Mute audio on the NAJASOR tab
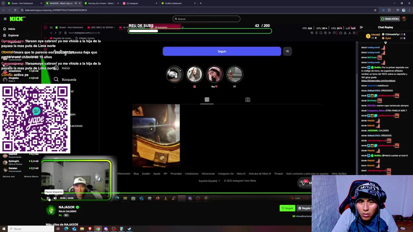 76,3
